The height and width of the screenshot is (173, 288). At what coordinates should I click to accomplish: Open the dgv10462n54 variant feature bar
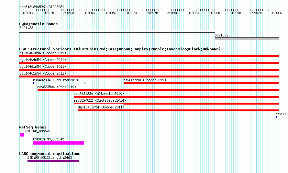click(x=149, y=76)
